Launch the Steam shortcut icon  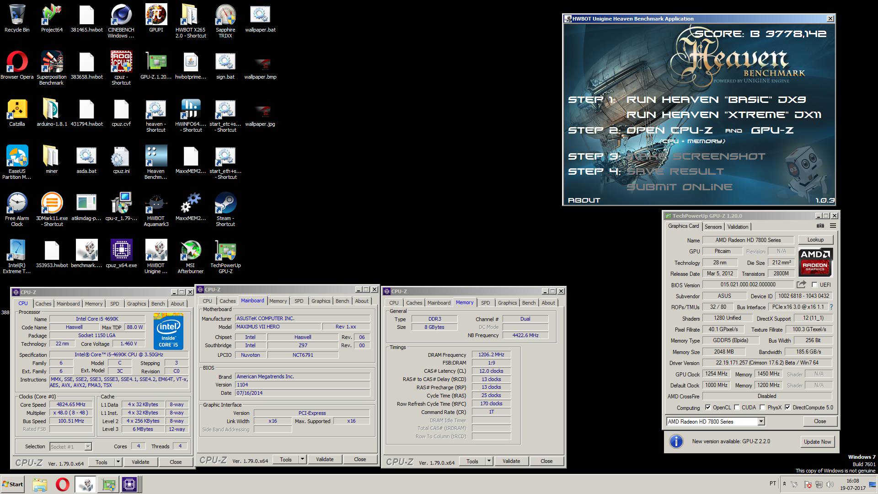(225, 209)
